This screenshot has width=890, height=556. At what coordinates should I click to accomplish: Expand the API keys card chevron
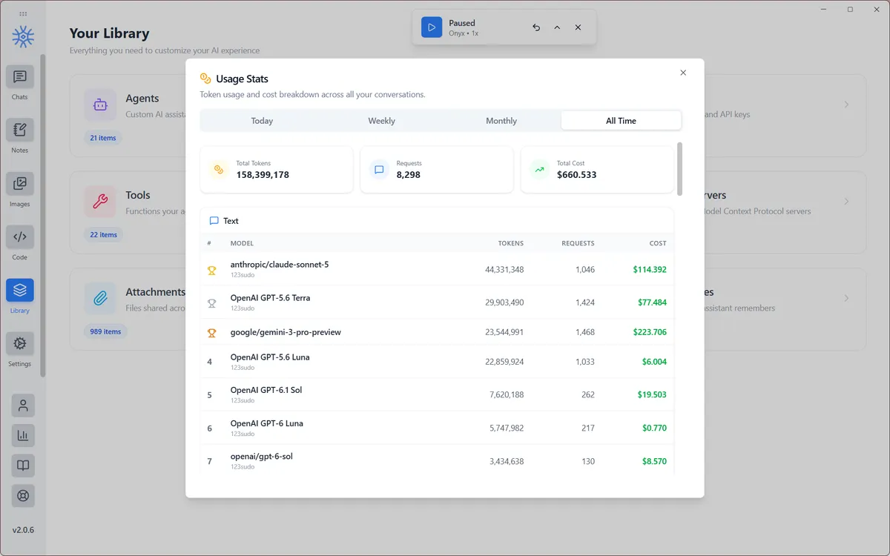846,105
